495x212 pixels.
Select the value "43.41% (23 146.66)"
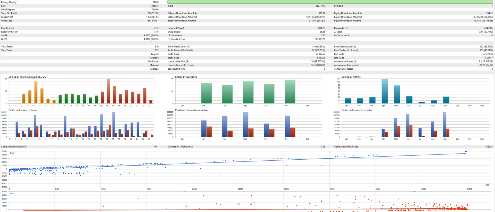pyautogui.click(x=483, y=21)
